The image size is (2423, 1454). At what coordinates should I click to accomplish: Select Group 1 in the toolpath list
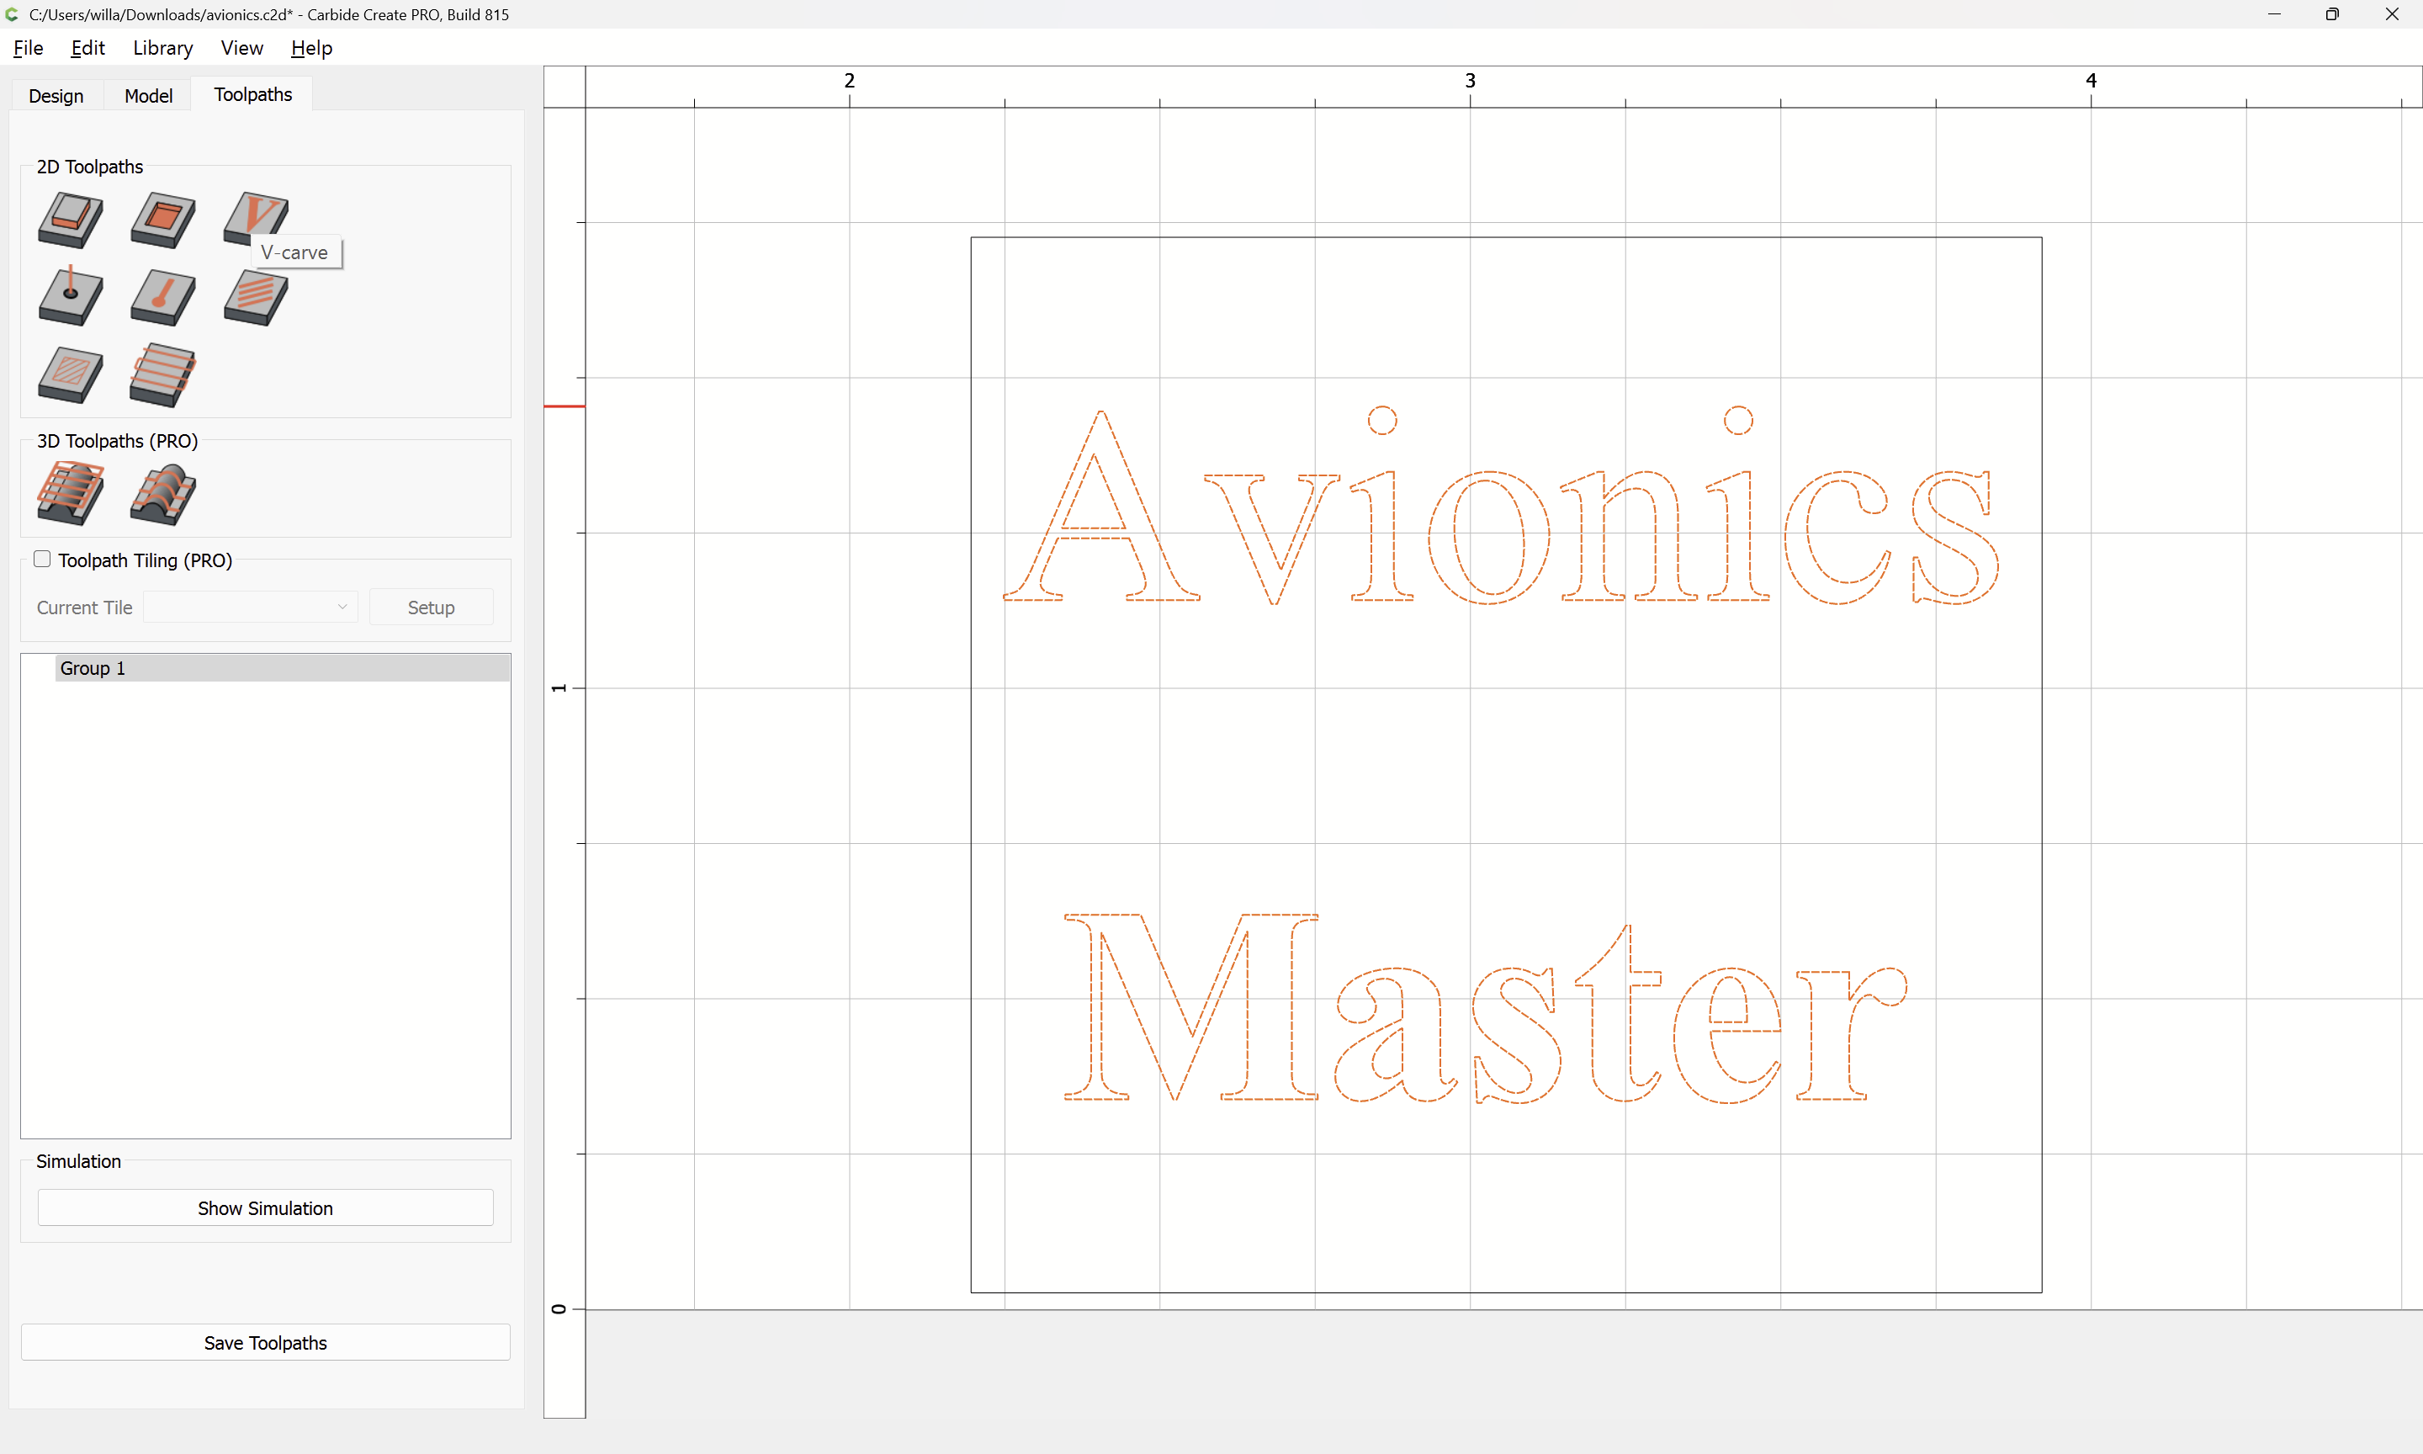(282, 668)
